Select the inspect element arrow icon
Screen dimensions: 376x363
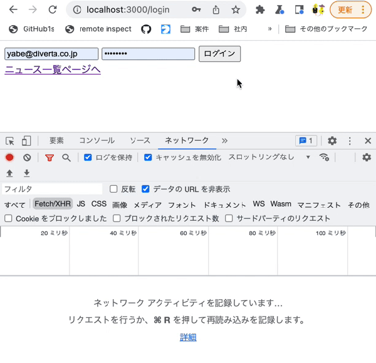(10, 141)
